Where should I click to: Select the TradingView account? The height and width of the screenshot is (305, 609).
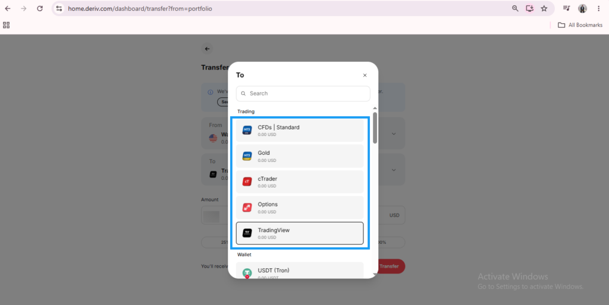tap(300, 233)
